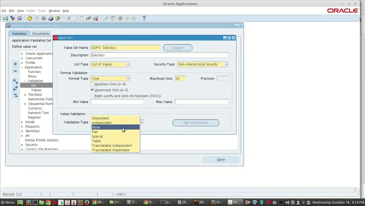Screen dimensions: 365x206
Task: Open the Help menu
Action: (66, 11)
